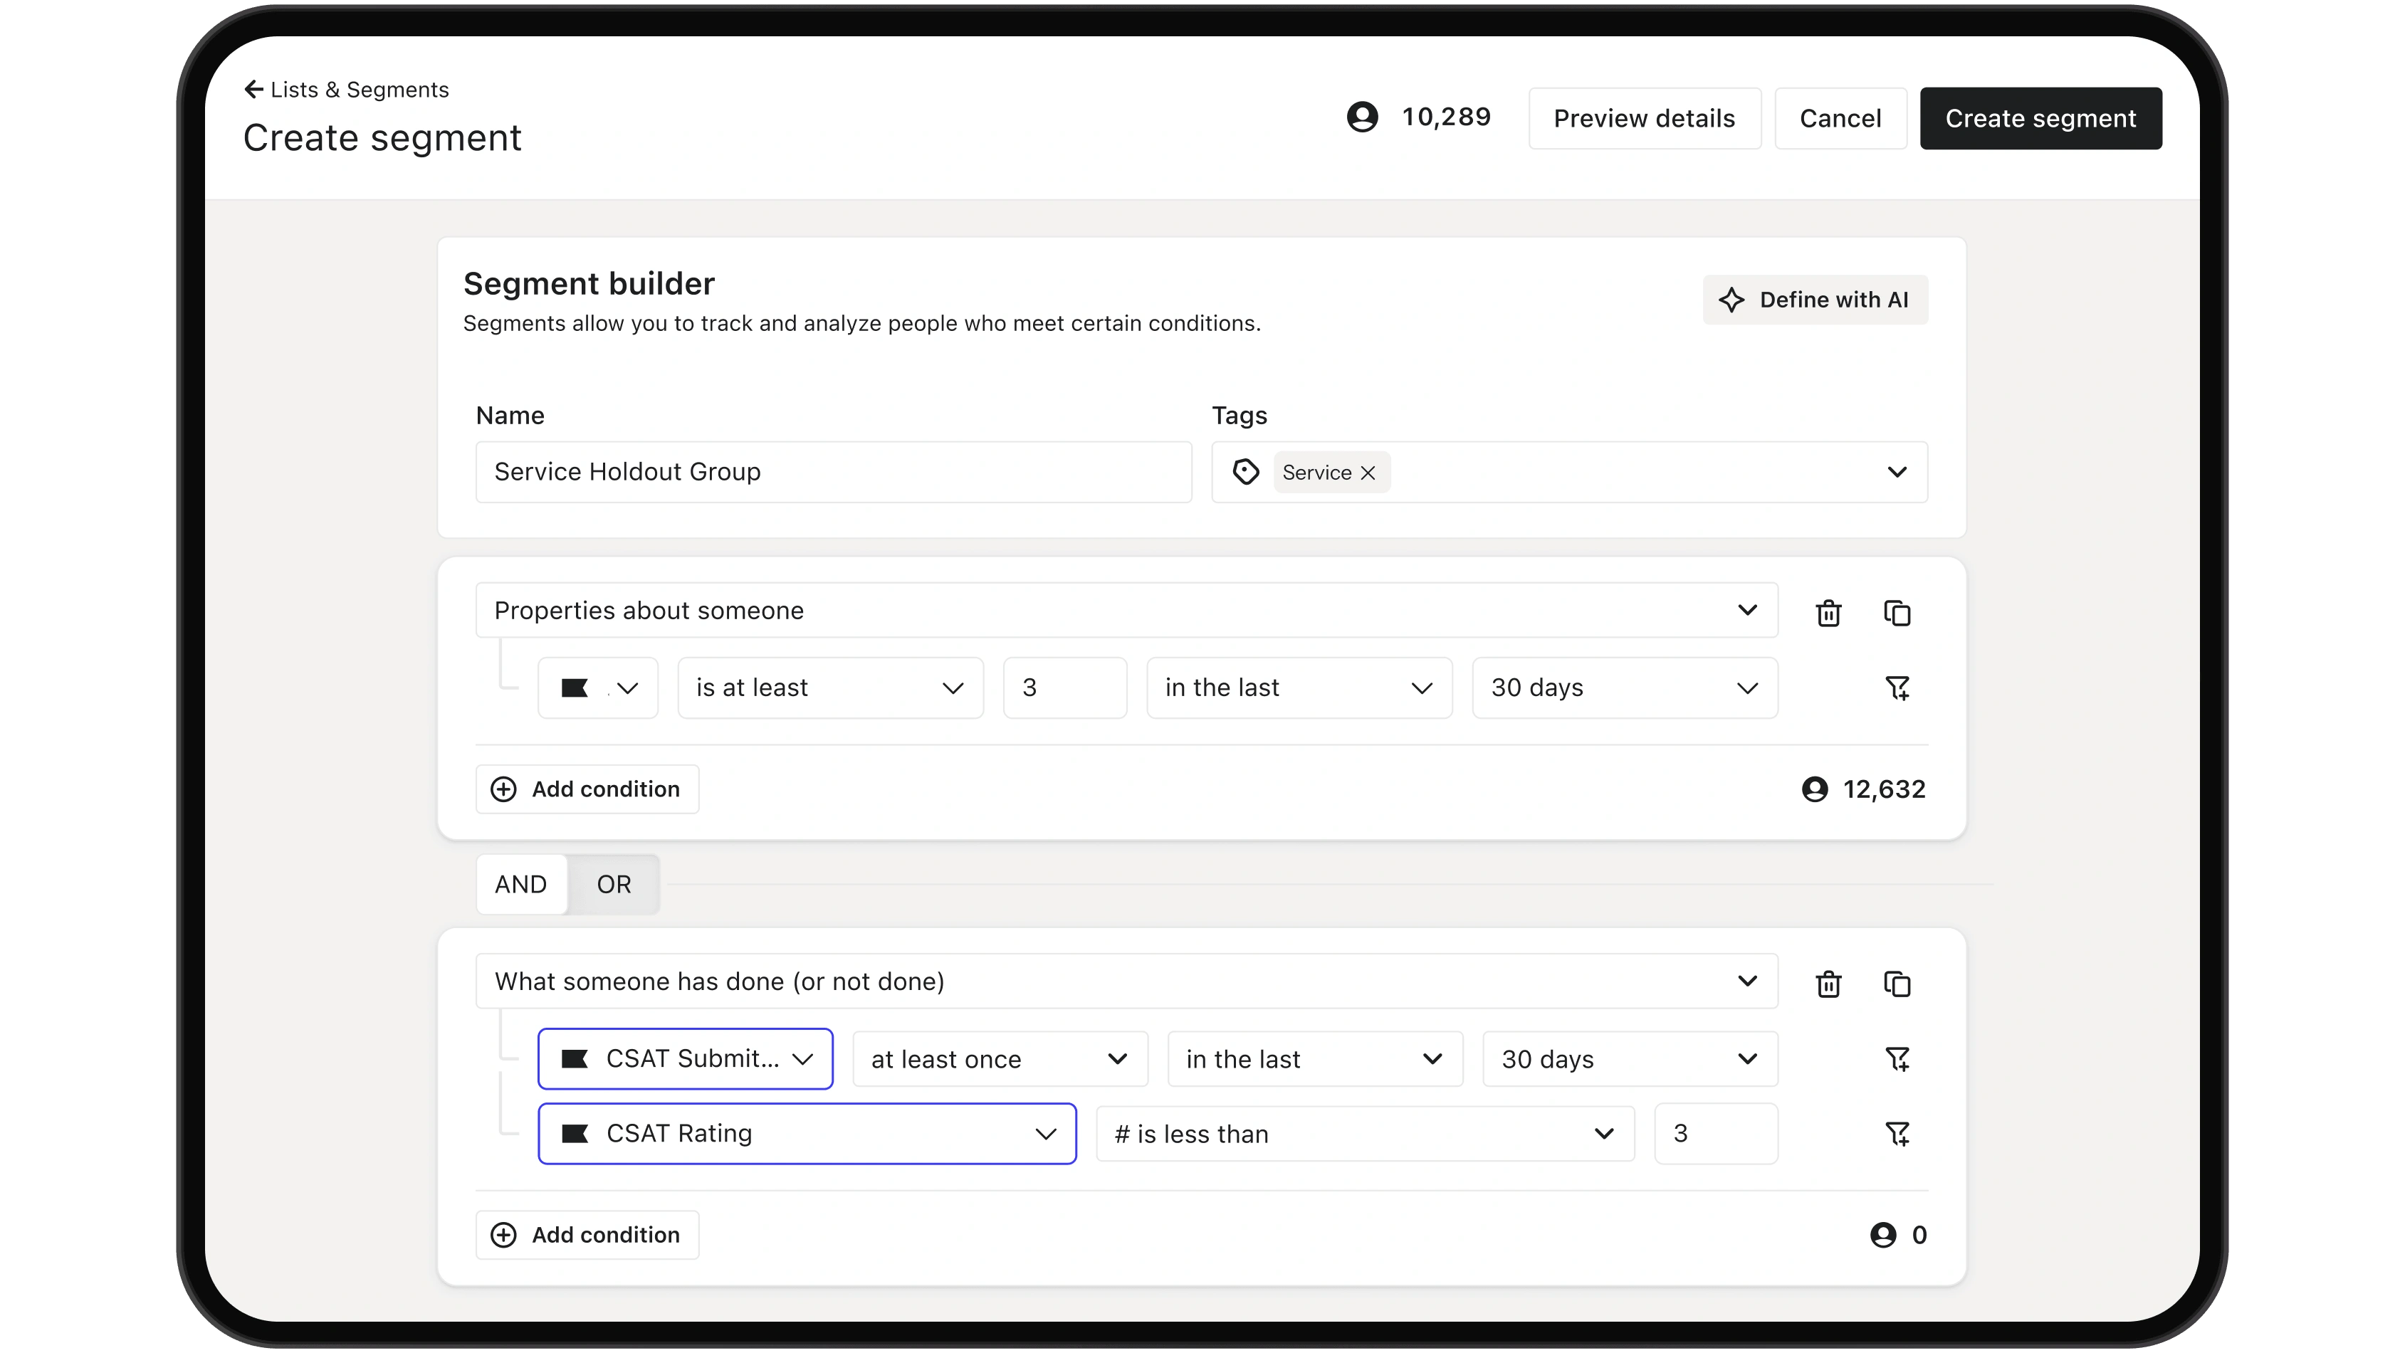This screenshot has height=1353, width=2405.
Task: Duplicate the 'What someone has done' condition group
Action: tap(1896, 984)
